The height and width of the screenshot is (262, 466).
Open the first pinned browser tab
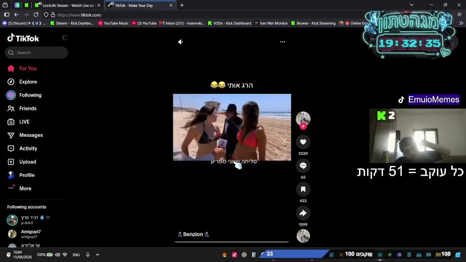click(x=17, y=5)
